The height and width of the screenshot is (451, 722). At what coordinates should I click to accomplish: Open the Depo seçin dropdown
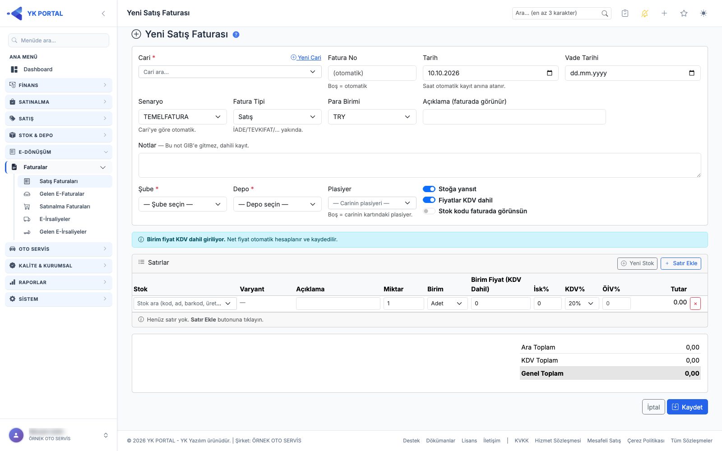tap(277, 204)
